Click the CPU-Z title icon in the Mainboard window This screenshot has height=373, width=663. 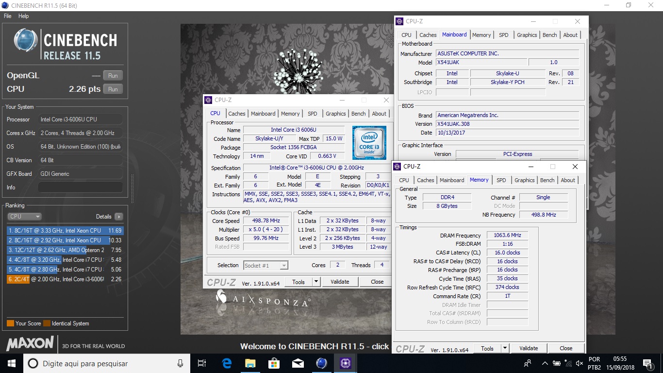pyautogui.click(x=399, y=21)
